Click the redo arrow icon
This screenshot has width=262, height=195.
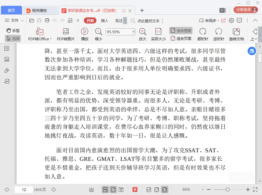(x=62, y=20)
